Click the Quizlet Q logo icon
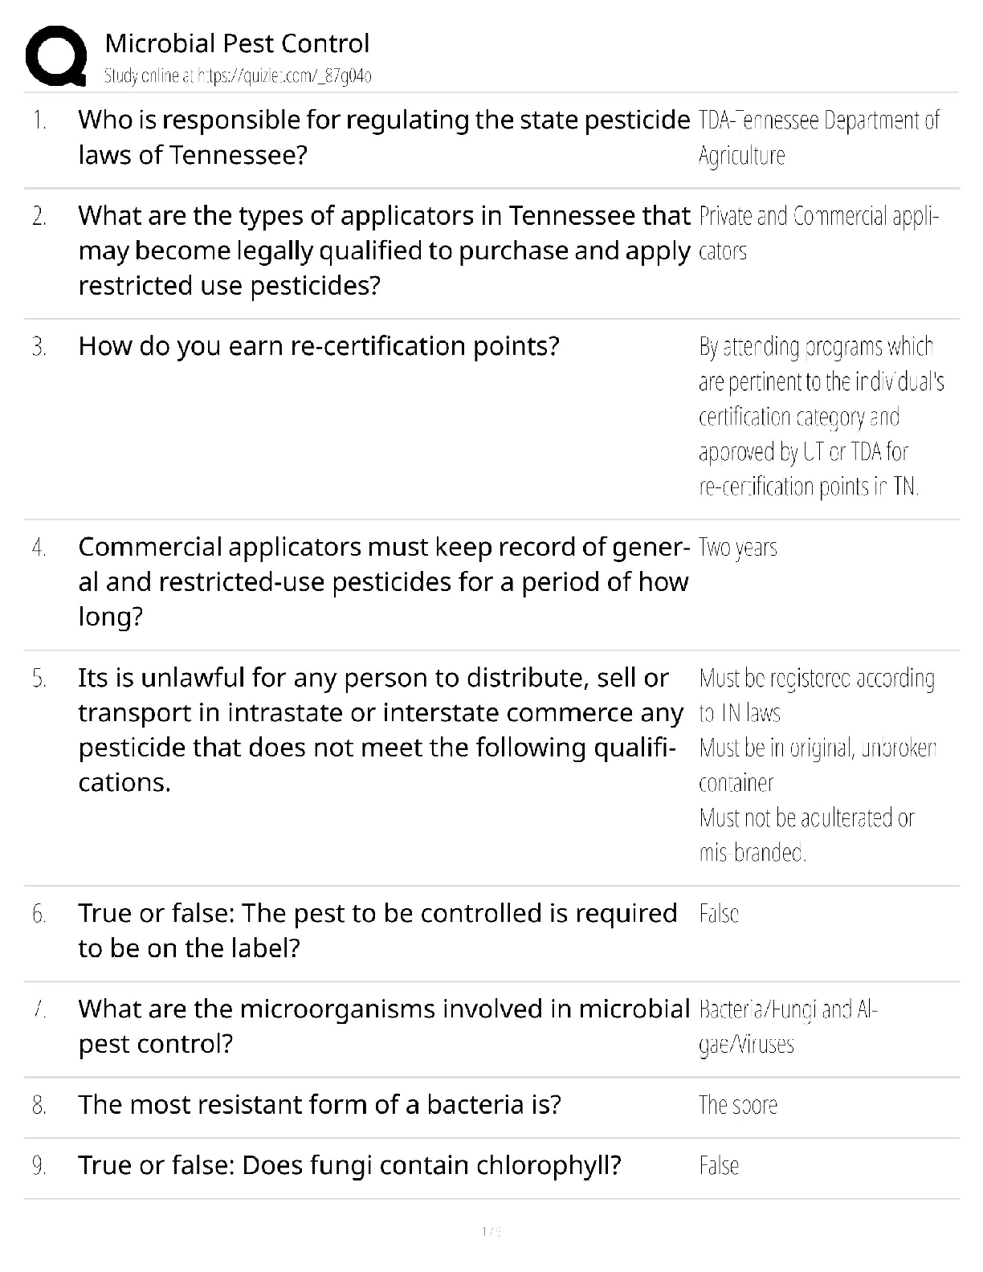This screenshot has width=983, height=1272. coord(56,56)
